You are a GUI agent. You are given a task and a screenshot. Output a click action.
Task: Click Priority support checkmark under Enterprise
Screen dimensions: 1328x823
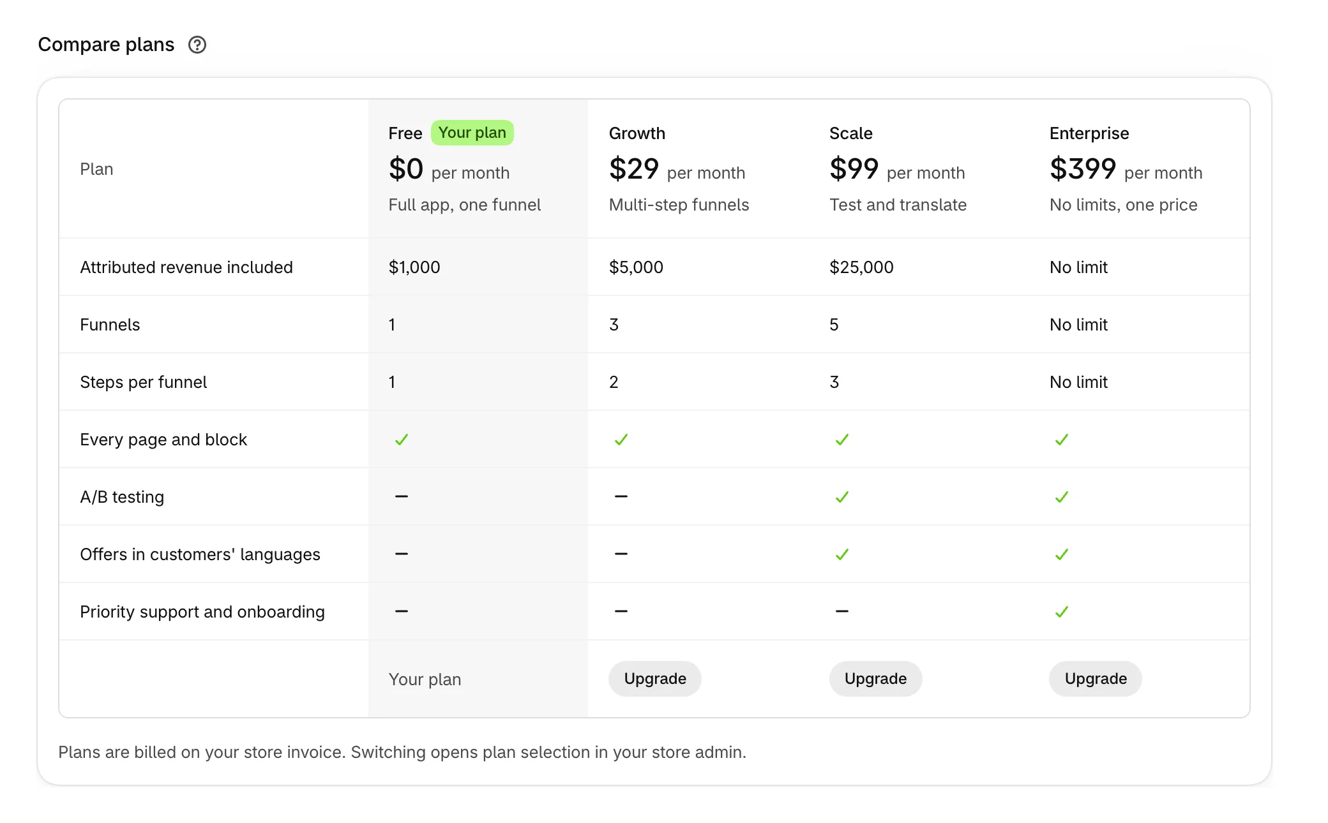tap(1062, 612)
